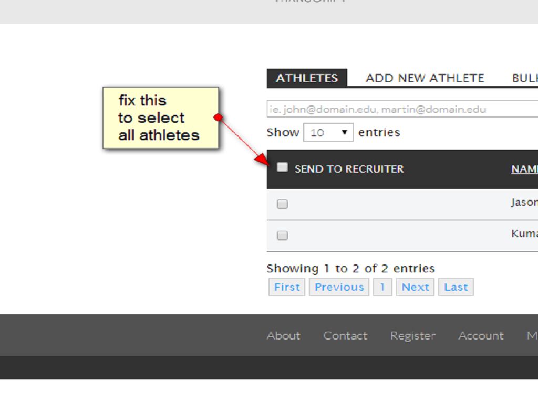Open the About footer link
Image resolution: width=538 pixels, height=403 pixels.
pyautogui.click(x=284, y=336)
